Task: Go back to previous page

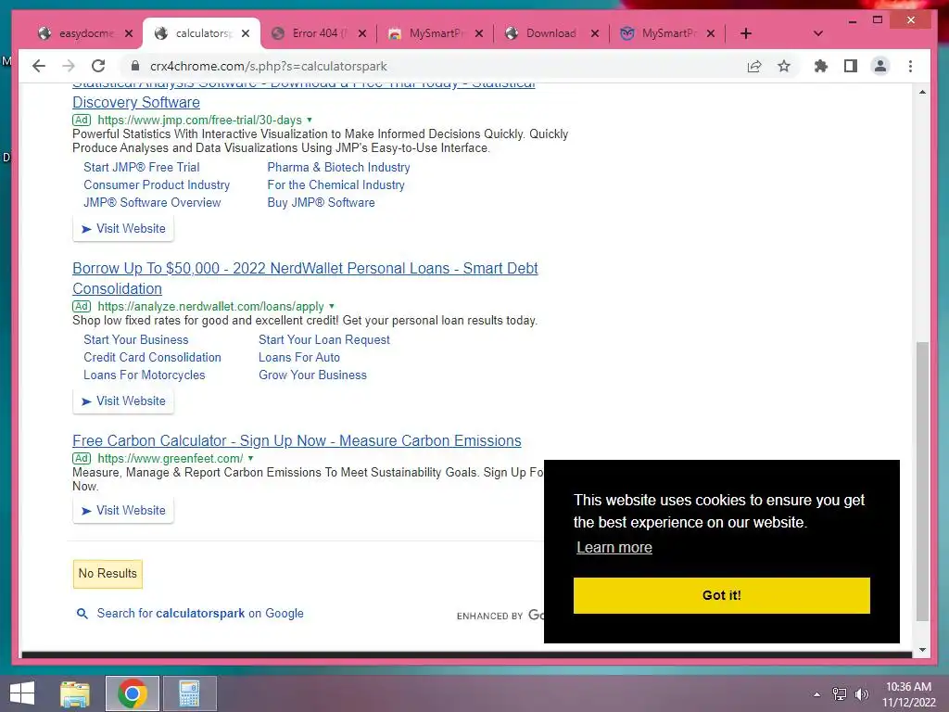Action: point(39,66)
